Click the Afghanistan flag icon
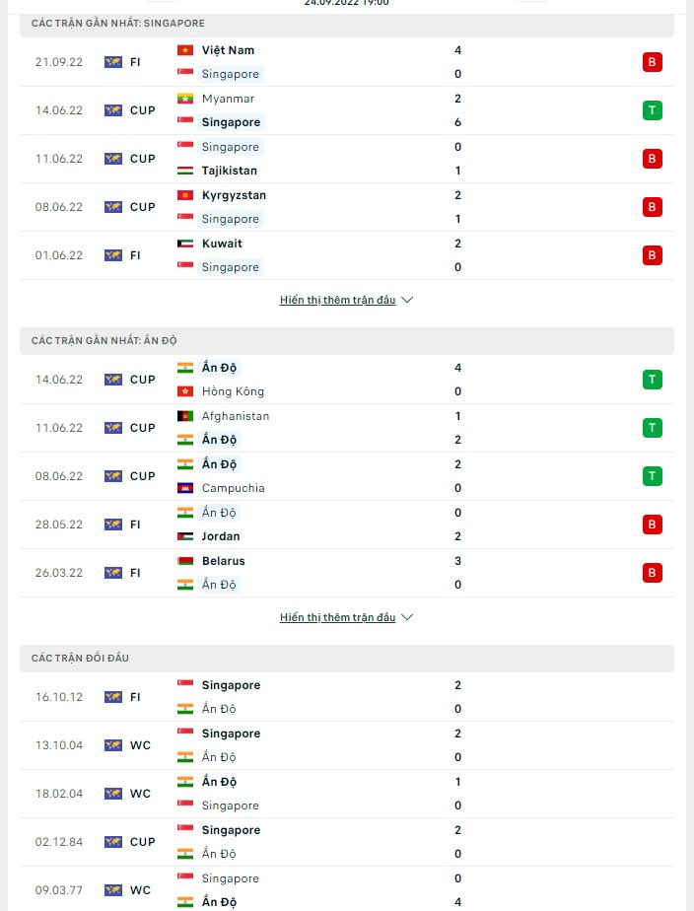 [185, 416]
